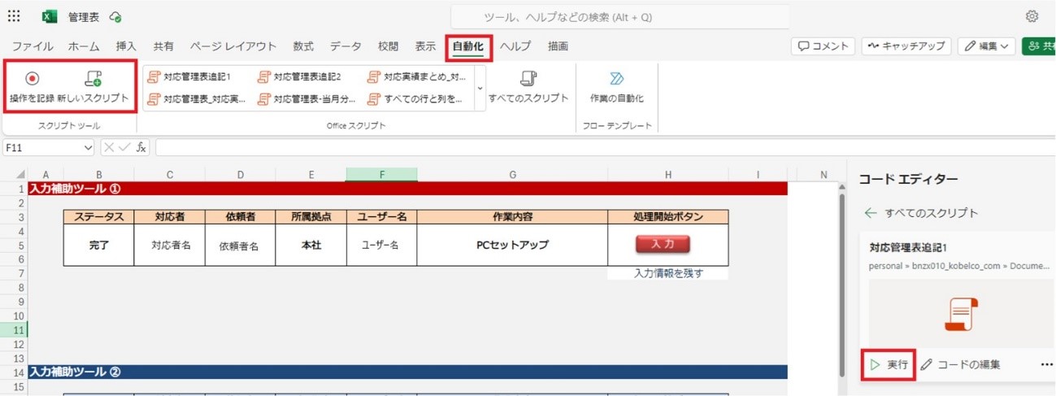The height and width of the screenshot is (396, 1056).
Task: Select the すべての行と列を script
Action: [416, 99]
